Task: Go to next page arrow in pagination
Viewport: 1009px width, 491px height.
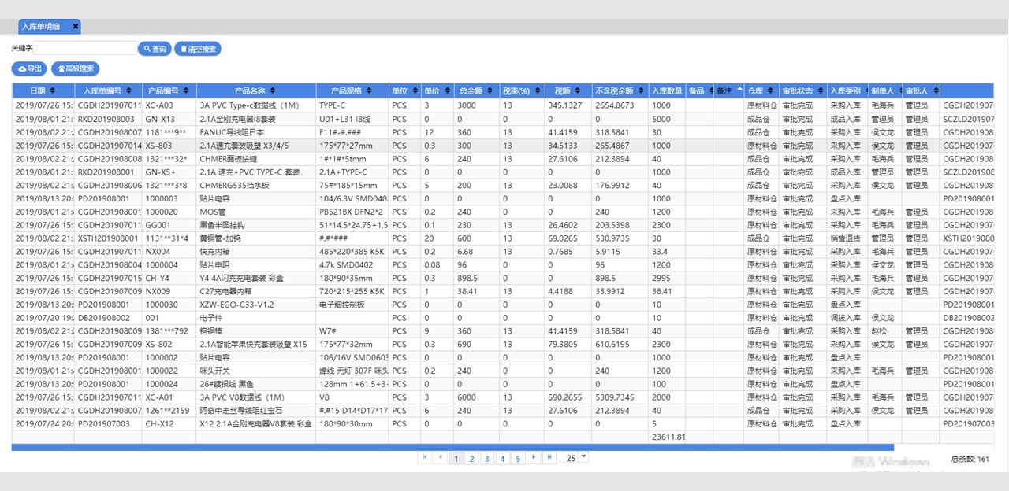Action: [x=534, y=457]
